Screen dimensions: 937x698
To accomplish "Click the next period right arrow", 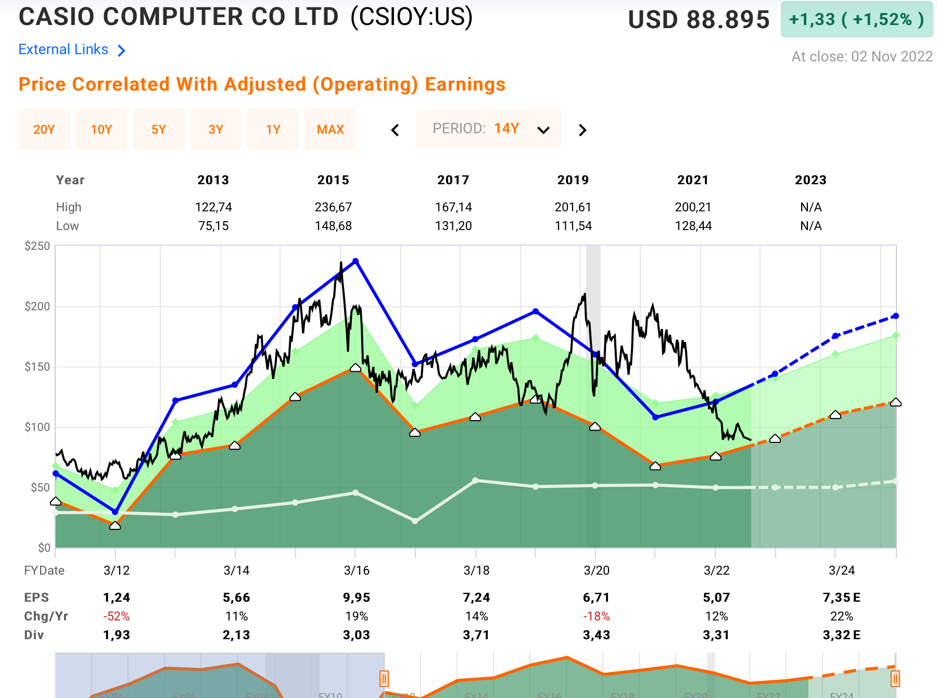I will coord(583,130).
